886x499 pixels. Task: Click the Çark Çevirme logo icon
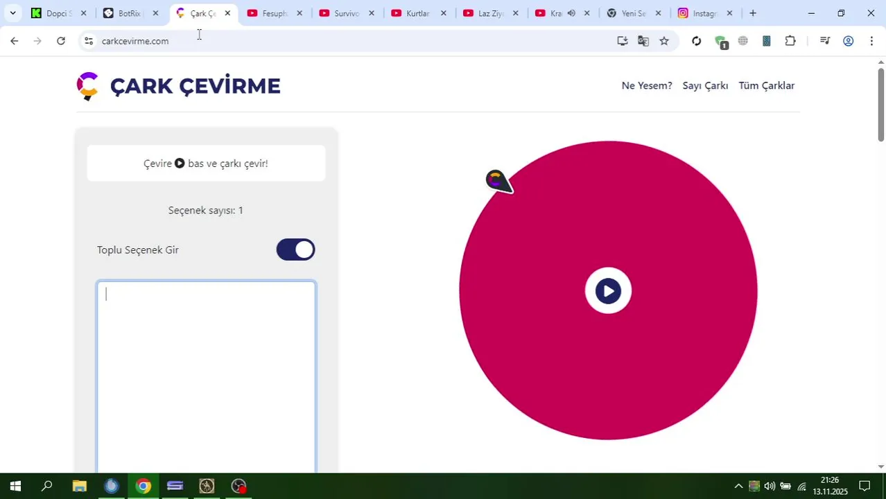pos(87,86)
